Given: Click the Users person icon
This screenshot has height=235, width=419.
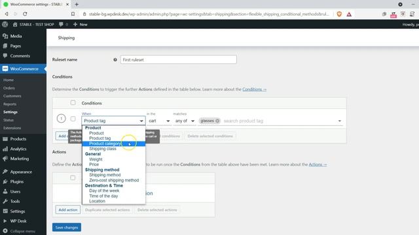Looking at the screenshot, I should pyautogui.click(x=5, y=191).
